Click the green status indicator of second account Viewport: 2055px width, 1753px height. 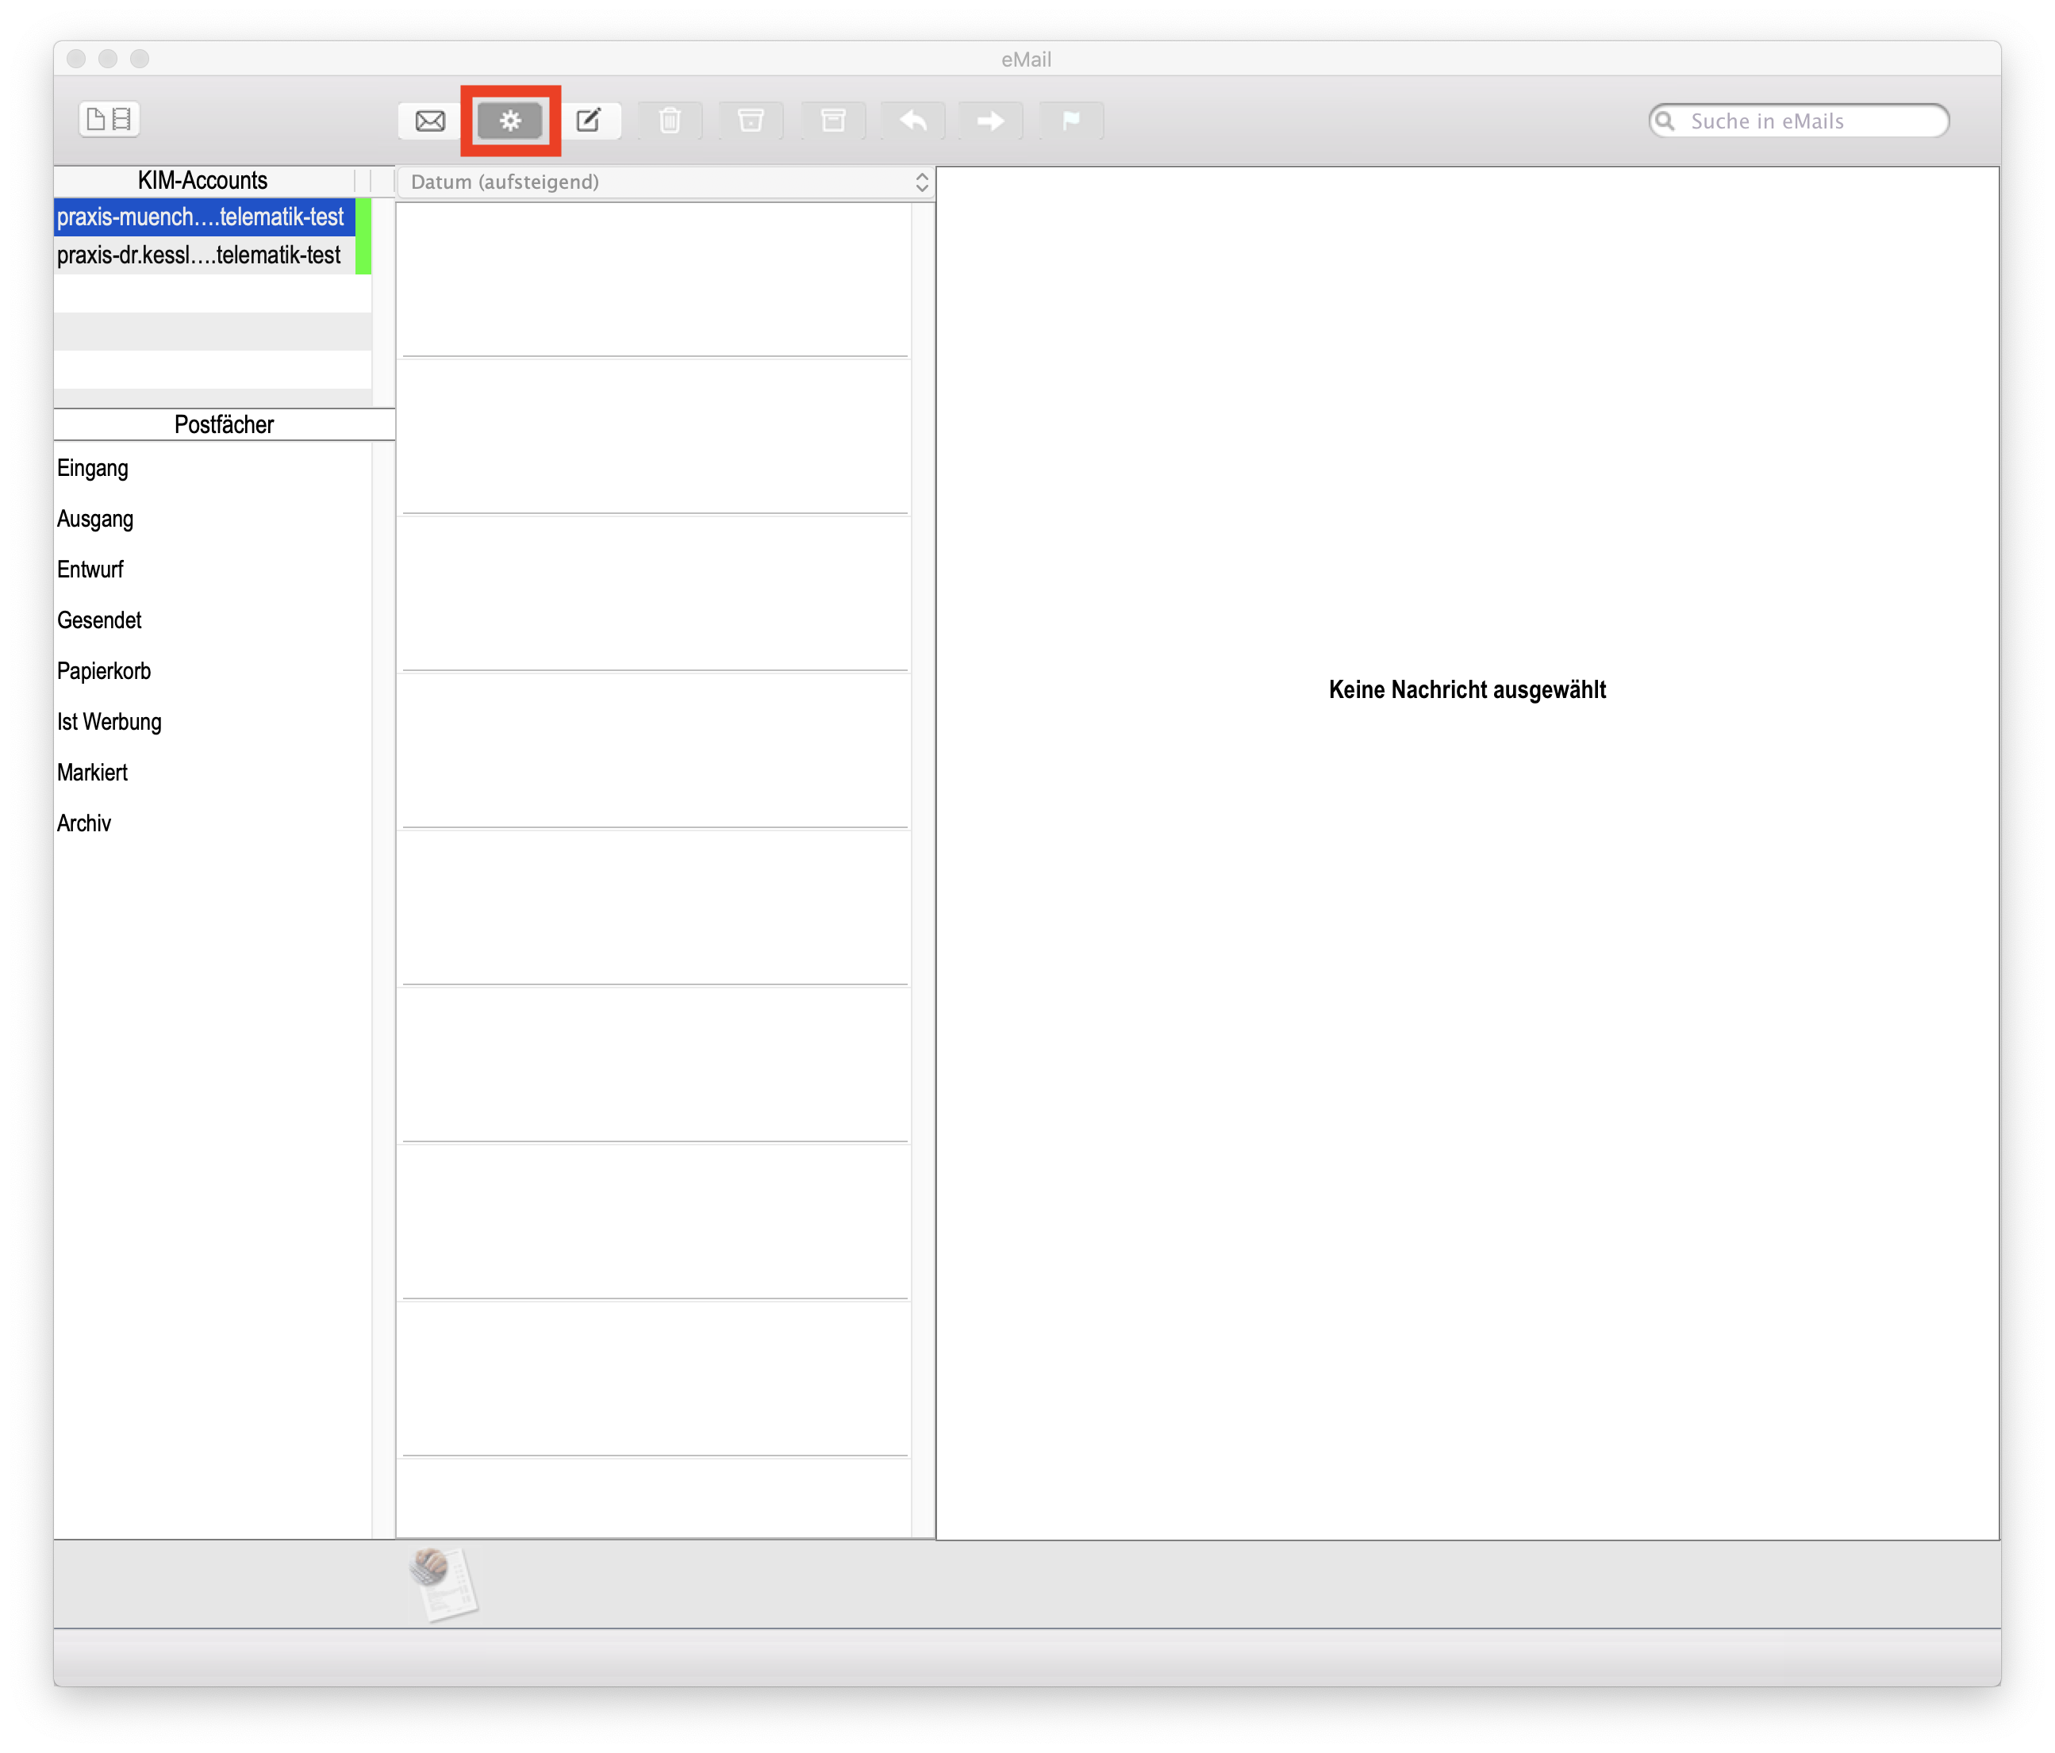[363, 255]
